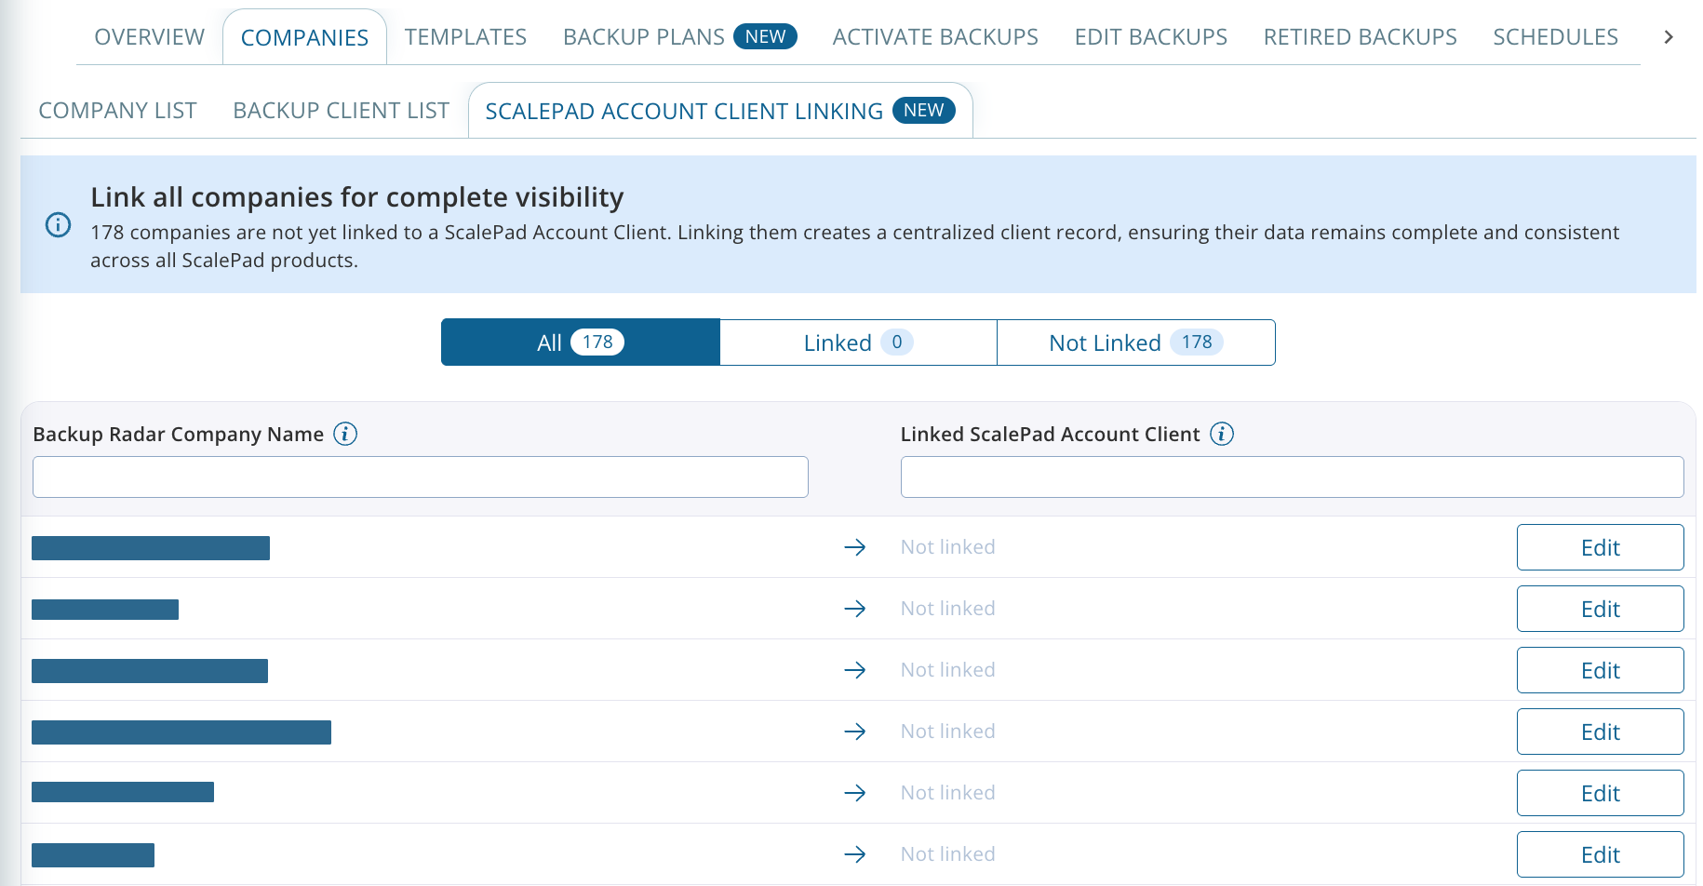Click info icon beside Linked ScalePad Account Client
This screenshot has width=1703, height=886.
pyautogui.click(x=1222, y=434)
